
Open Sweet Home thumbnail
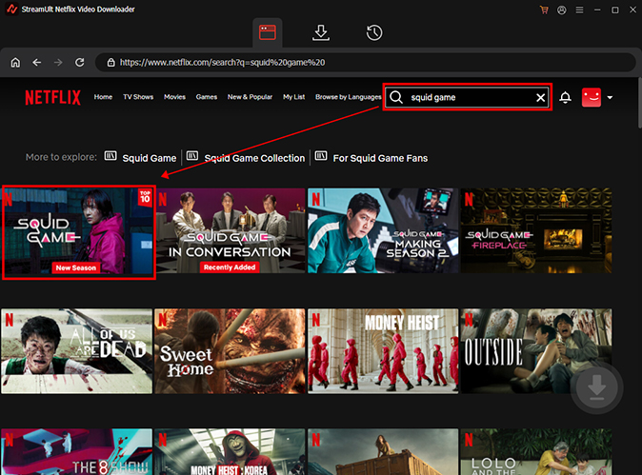(x=230, y=351)
